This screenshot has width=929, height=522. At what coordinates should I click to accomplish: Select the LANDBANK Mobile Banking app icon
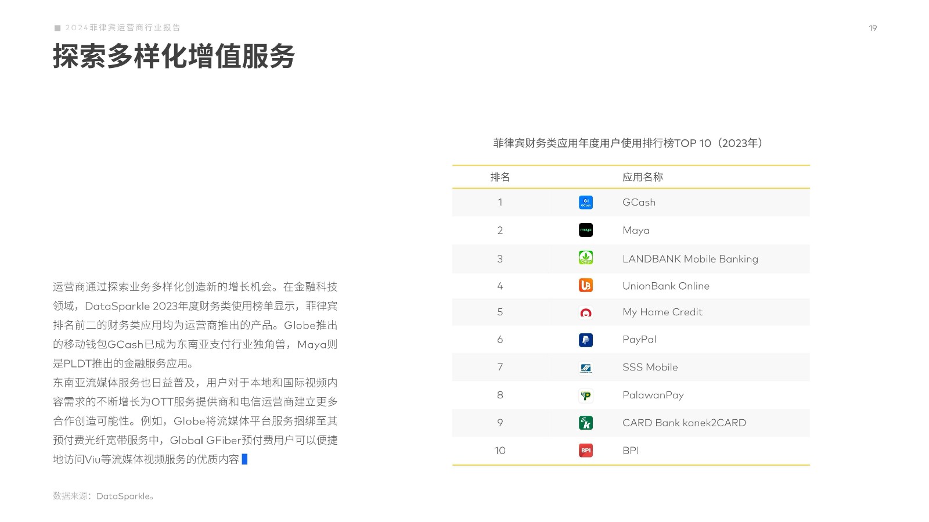[586, 257]
